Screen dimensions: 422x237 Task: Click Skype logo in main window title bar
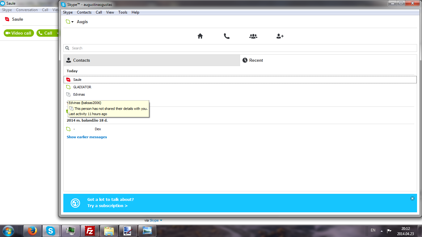click(63, 5)
